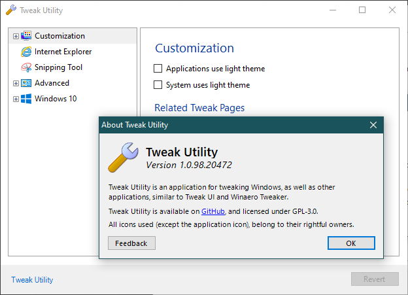Open the Tweak Utility link at bottom left
This screenshot has width=408, height=295.
coord(32,280)
